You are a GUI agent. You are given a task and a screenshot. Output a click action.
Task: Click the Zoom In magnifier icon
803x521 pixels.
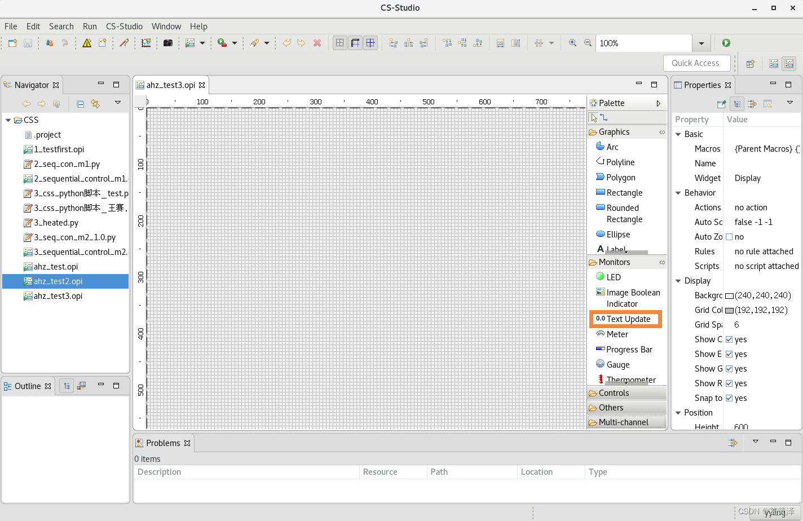click(573, 43)
